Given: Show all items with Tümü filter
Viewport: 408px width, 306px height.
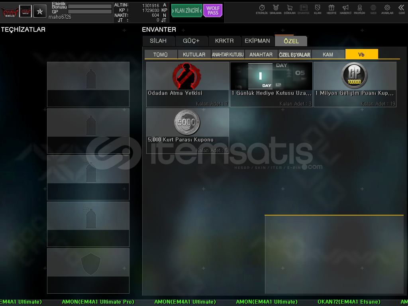Looking at the screenshot, I should (x=161, y=55).
